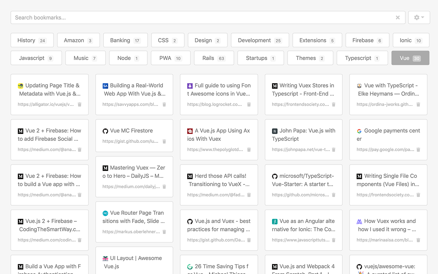Click the GitHub icon on microsoft/TypeScript-Vue-Starter card
438x274 pixels.
coord(274,176)
